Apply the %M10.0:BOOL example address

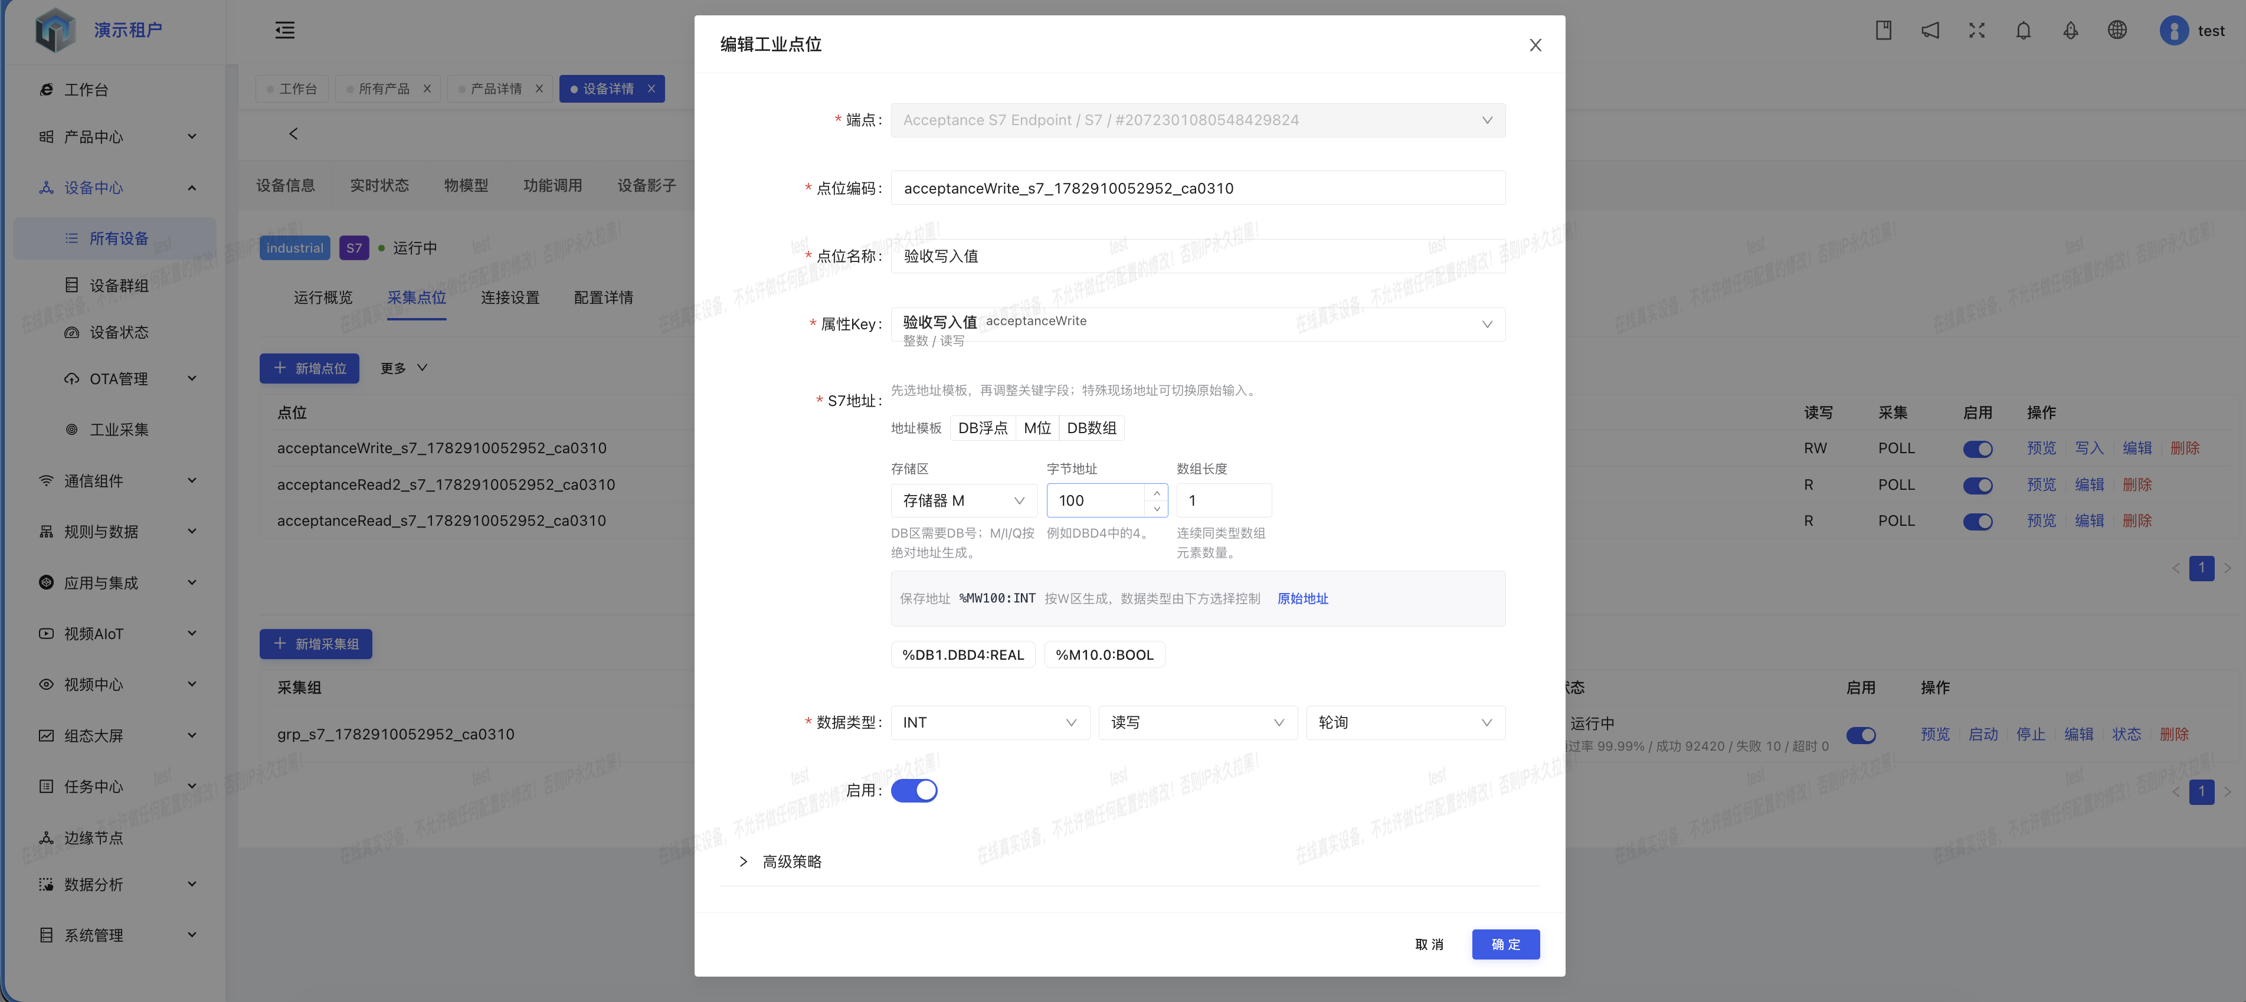1104,655
